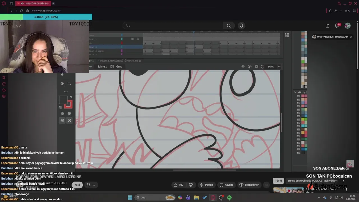The image size is (359, 202).
Task: Click the clip content outside stage icon
Action: click(x=256, y=66)
